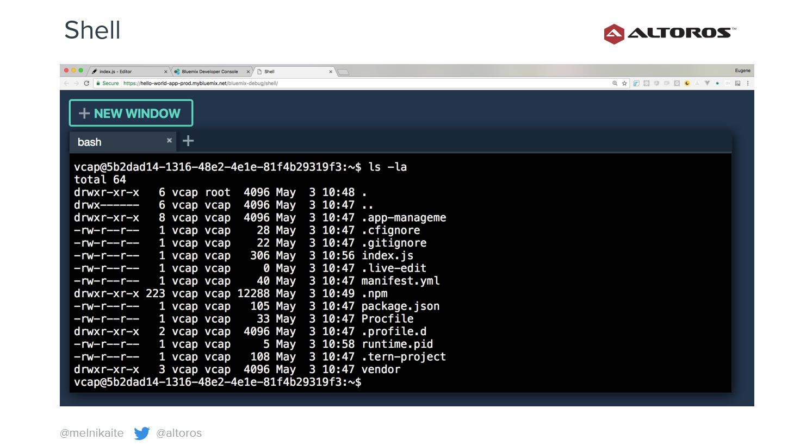Reload the current page
This screenshot has height=446, width=794.
[86, 83]
